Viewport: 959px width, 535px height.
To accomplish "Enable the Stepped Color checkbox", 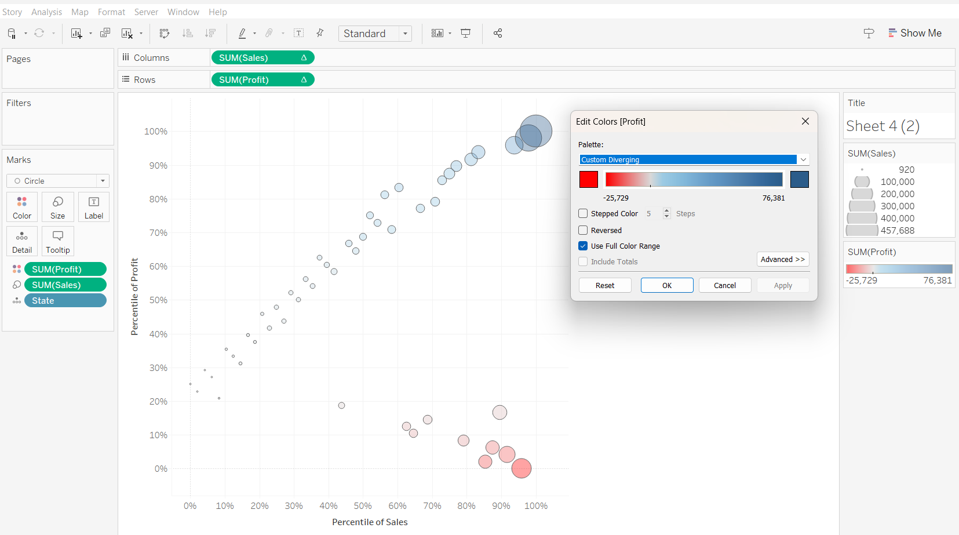I will point(584,213).
